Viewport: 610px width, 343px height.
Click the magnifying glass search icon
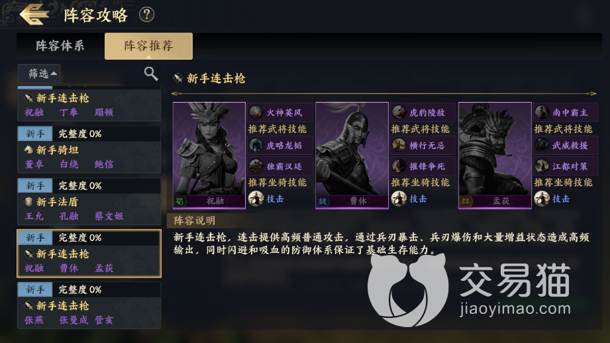pyautogui.click(x=151, y=73)
